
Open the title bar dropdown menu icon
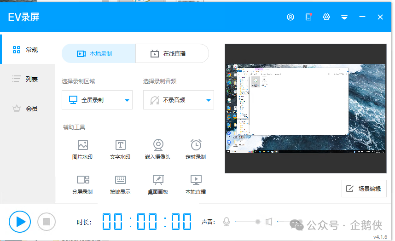tap(344, 17)
